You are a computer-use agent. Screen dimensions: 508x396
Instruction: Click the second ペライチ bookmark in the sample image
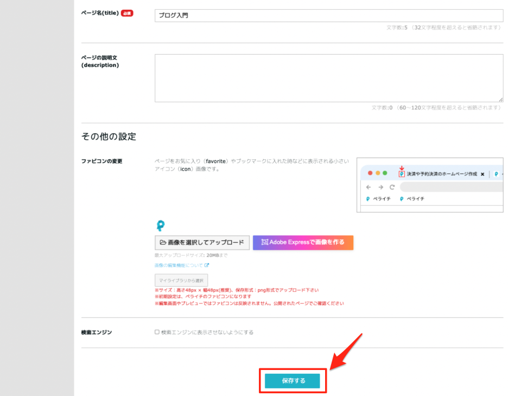click(x=412, y=199)
